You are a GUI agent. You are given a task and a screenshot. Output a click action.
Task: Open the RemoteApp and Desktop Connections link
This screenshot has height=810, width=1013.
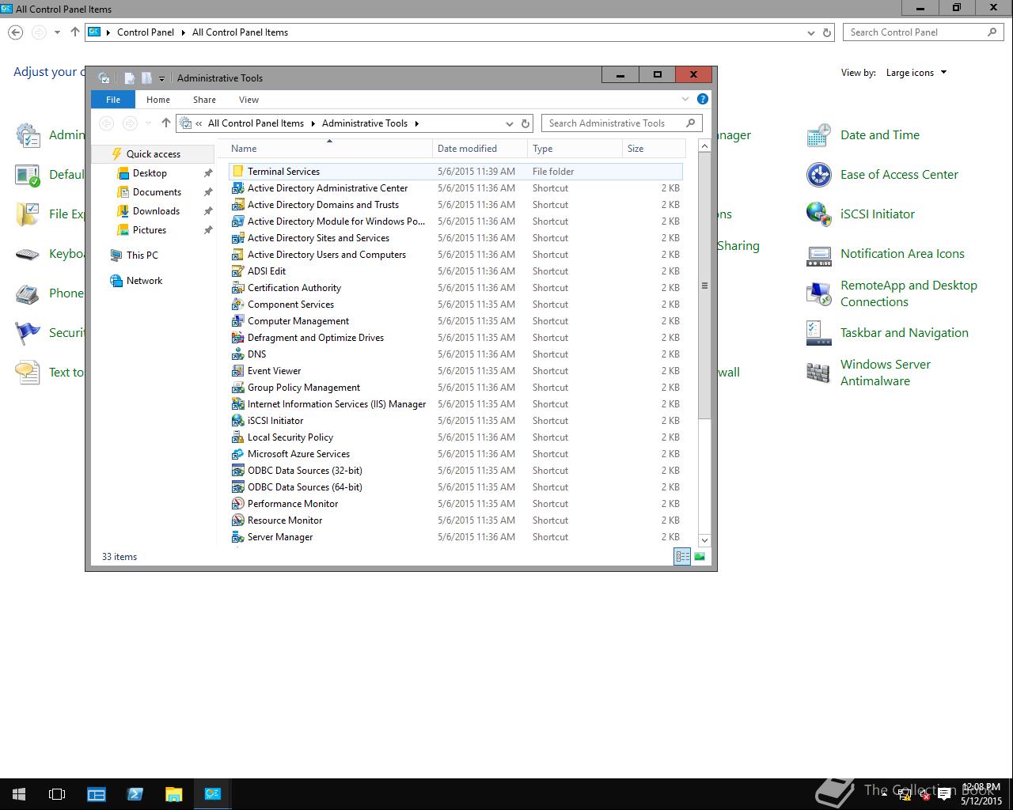[x=909, y=293]
